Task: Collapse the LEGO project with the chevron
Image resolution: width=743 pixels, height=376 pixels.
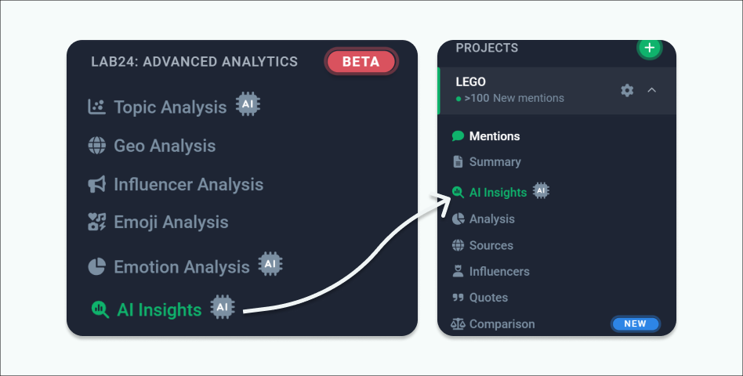Action: [x=652, y=90]
